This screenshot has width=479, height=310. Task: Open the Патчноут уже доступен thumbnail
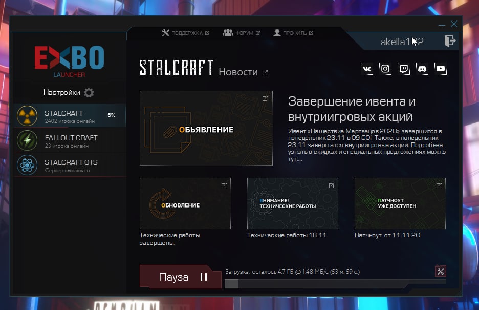[x=400, y=203]
